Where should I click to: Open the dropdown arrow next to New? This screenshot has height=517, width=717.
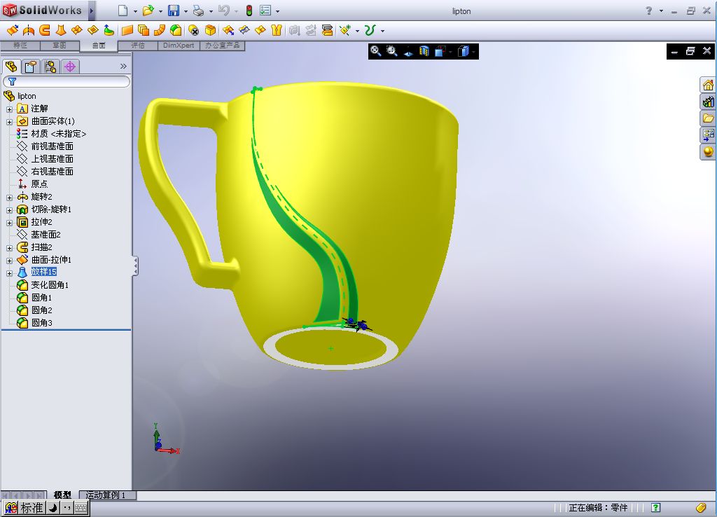pyautogui.click(x=135, y=11)
